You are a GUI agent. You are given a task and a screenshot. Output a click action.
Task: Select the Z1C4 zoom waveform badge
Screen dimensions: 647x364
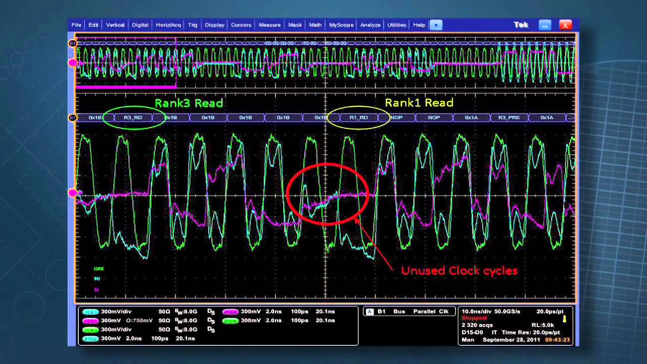click(230, 321)
